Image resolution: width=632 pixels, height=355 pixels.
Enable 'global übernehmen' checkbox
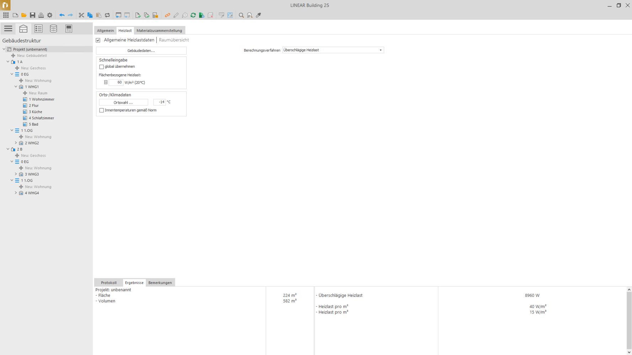click(102, 67)
